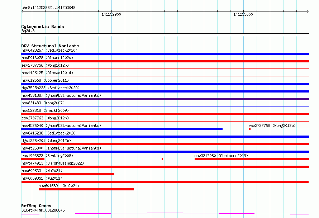The image size is (319, 218).
Task: Click the chr8:141252832..141253048 coordinate label
Action: (x=48, y=8)
